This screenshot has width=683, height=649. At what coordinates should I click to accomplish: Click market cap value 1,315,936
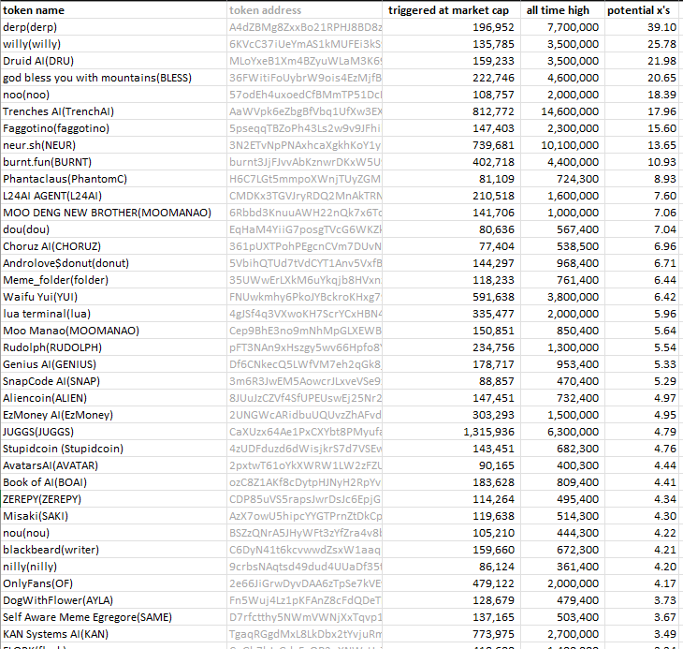451,432
